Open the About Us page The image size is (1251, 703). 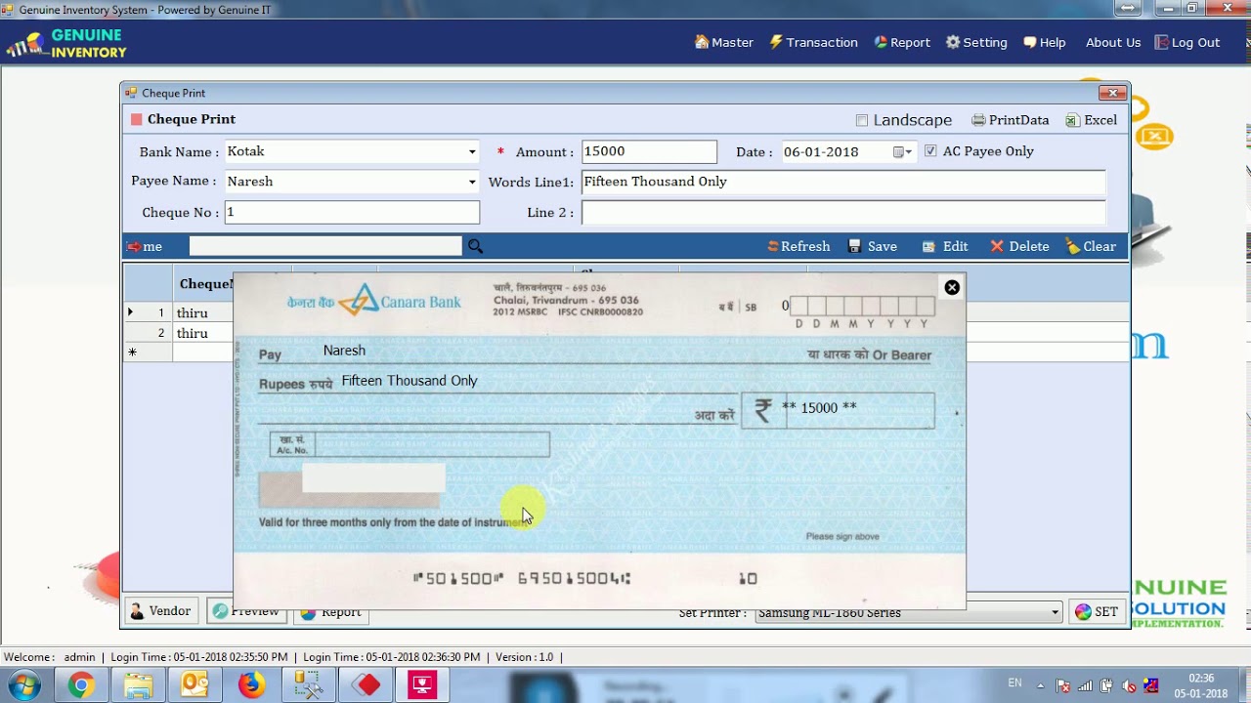[1113, 42]
